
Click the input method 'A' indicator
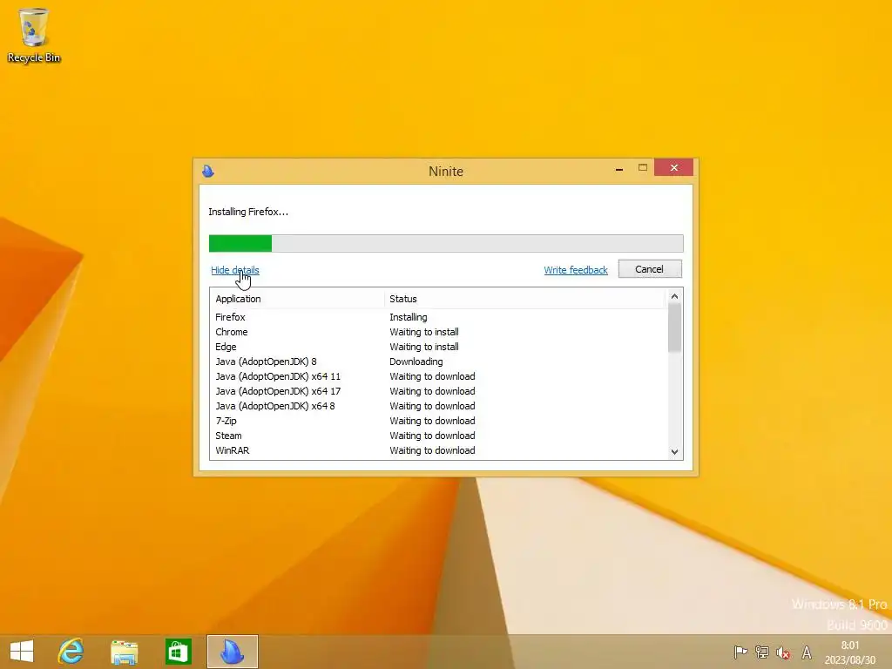coord(806,652)
